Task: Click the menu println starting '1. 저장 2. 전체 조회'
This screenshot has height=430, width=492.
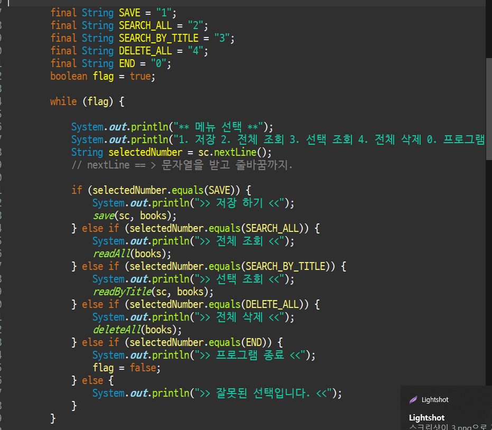Action: pos(279,139)
